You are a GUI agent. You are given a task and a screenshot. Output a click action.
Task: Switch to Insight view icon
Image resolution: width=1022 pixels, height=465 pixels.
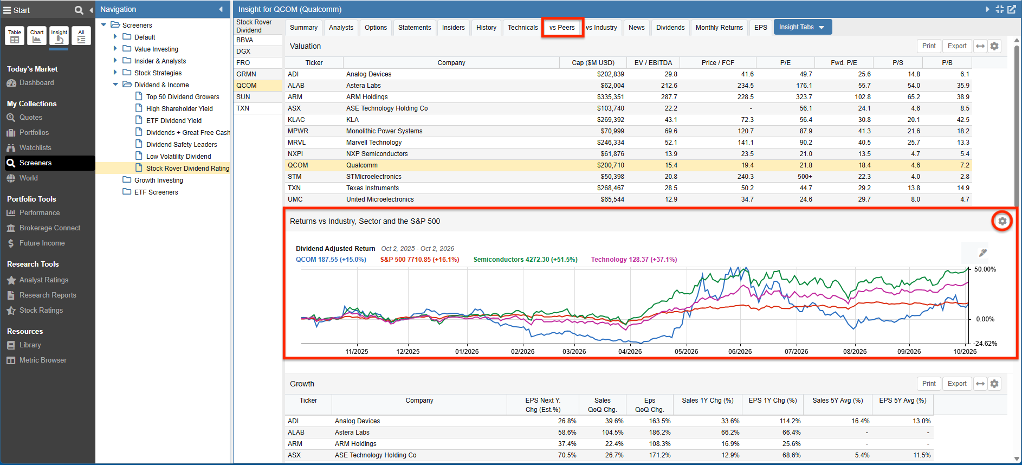59,36
